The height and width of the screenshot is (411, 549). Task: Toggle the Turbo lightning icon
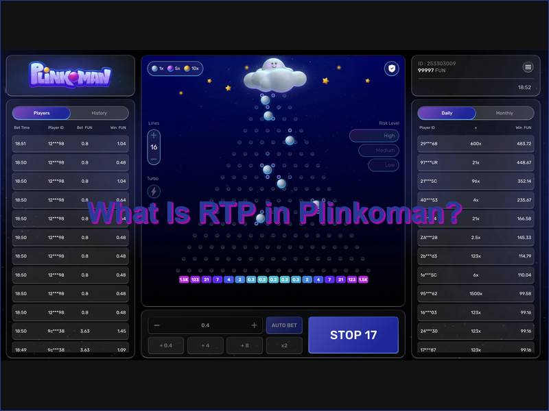pyautogui.click(x=154, y=191)
